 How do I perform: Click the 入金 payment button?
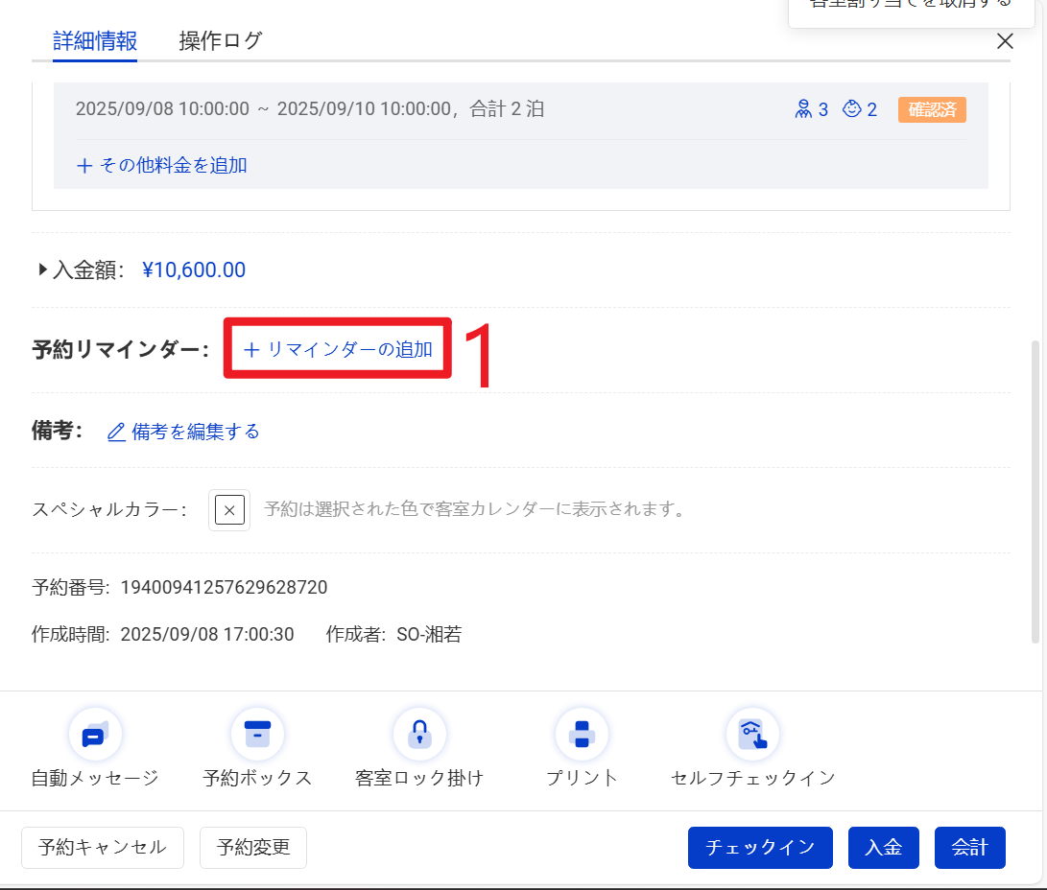[x=883, y=848]
